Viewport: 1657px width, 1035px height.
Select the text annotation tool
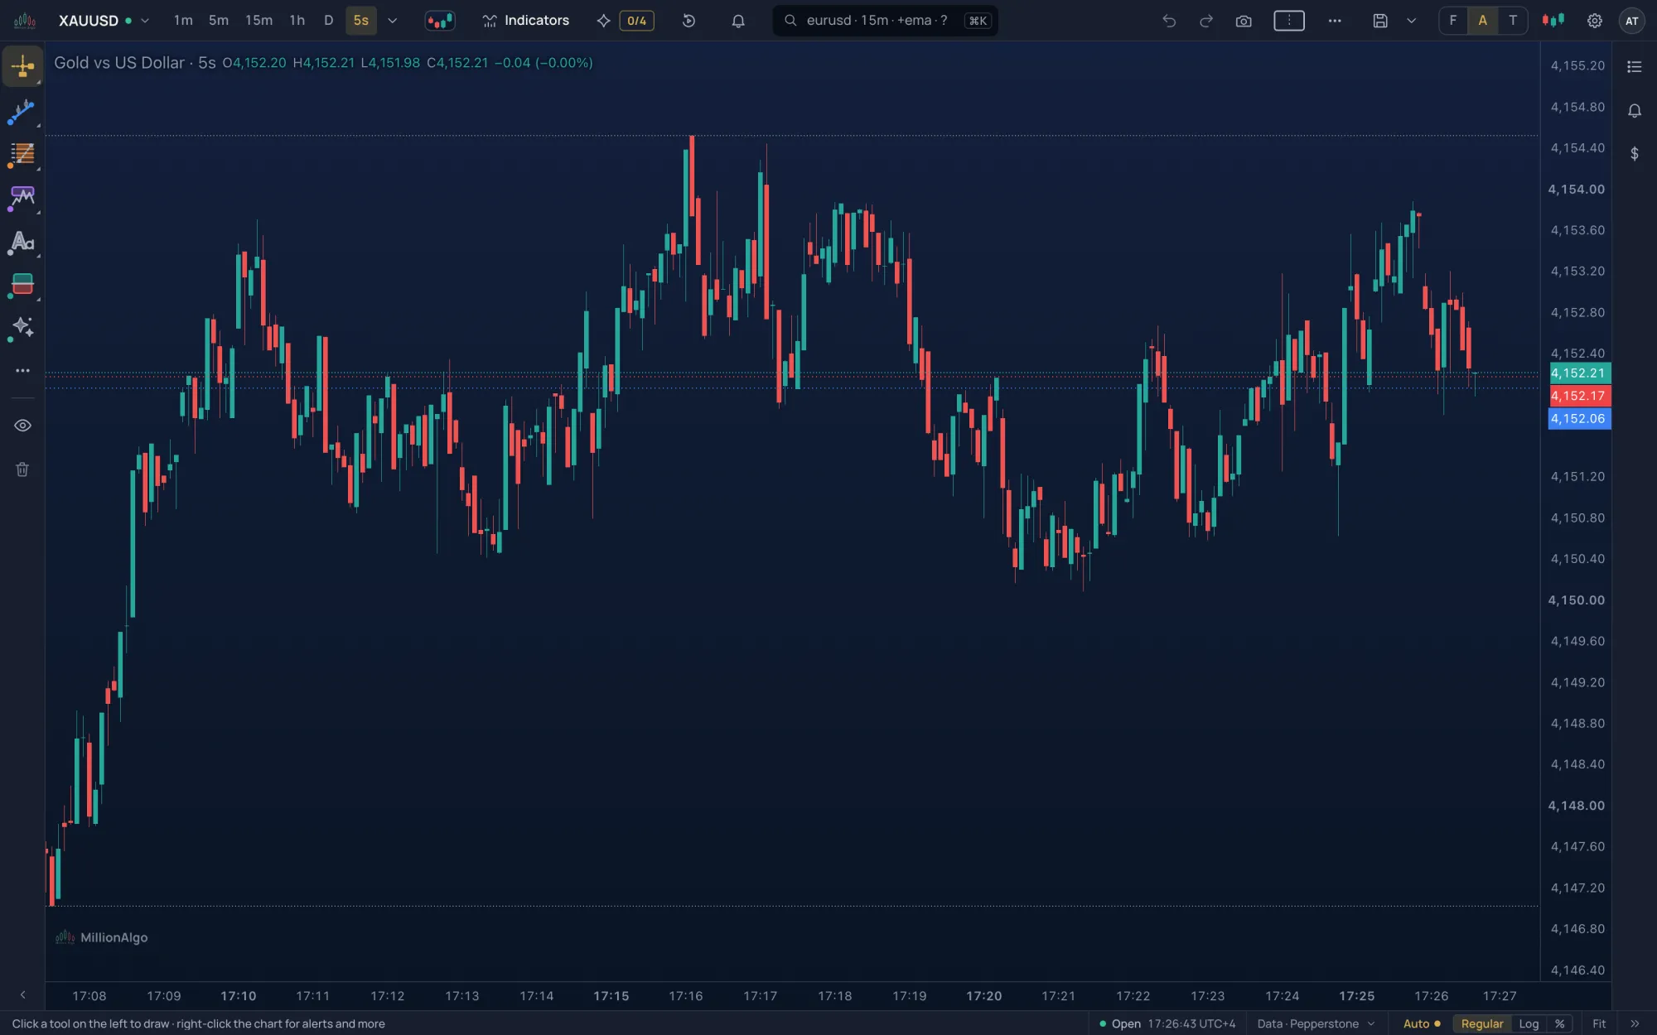pyautogui.click(x=22, y=242)
